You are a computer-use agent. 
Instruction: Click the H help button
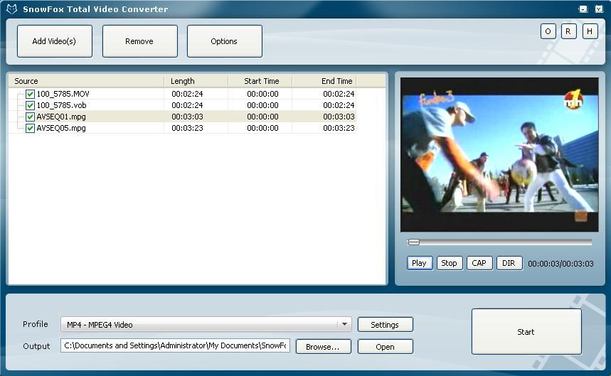coord(590,31)
